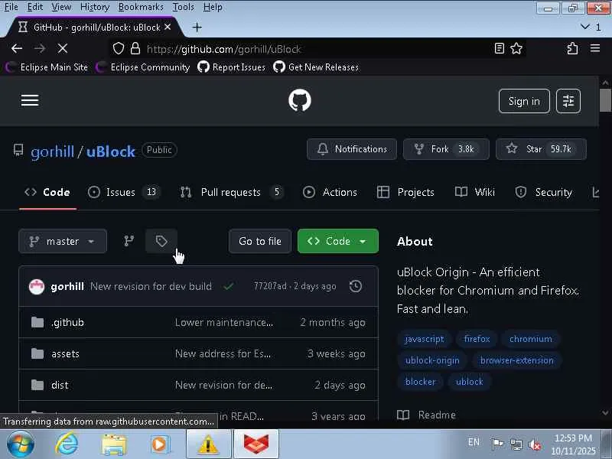Click the Notifications bell button
The height and width of the screenshot is (459, 612).
tap(352, 149)
